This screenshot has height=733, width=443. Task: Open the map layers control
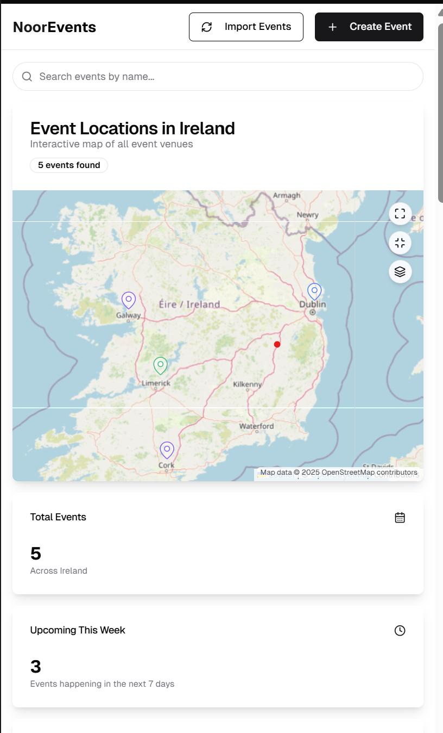[400, 271]
